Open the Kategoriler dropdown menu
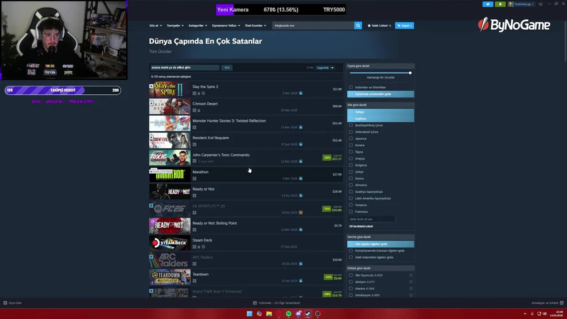Viewport: 567px width, 319px height. point(198,26)
